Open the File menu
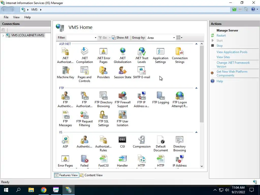 coord(6,17)
